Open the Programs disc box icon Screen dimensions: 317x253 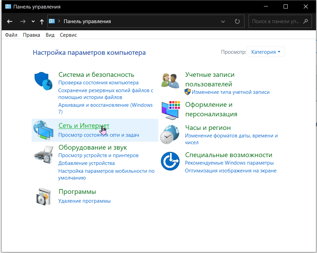(x=43, y=196)
